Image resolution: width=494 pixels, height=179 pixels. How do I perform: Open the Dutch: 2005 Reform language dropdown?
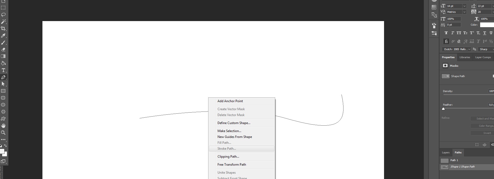click(x=456, y=49)
